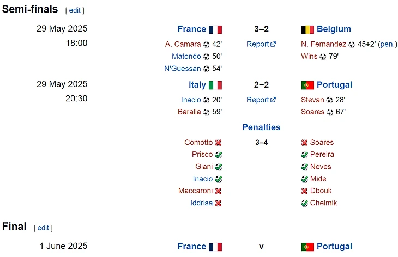Go to the Belgium team page link
The height and width of the screenshot is (257, 398).
(x=334, y=29)
